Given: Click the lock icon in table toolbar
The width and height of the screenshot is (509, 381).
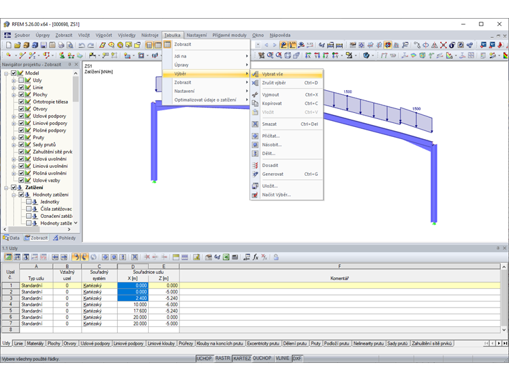Looking at the screenshot, I should 276,257.
